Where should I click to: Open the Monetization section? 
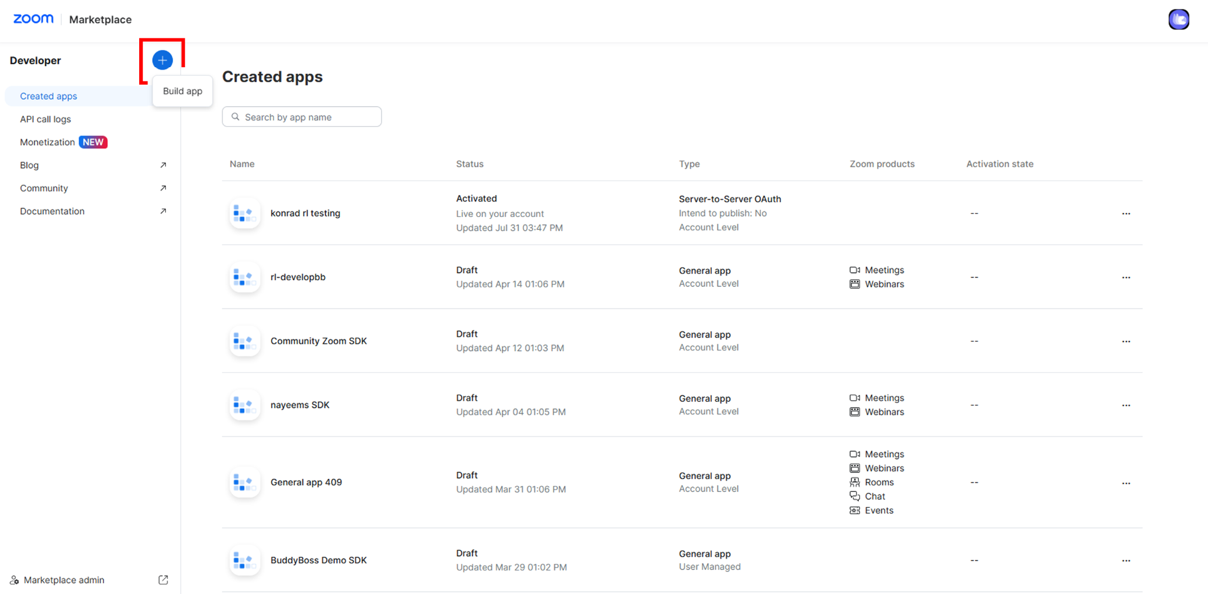click(47, 142)
